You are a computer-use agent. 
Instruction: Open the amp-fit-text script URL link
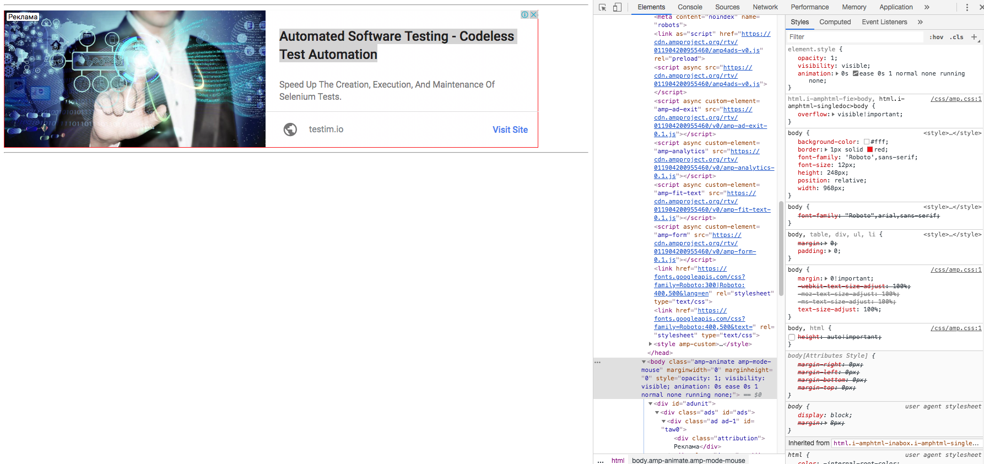(x=712, y=206)
